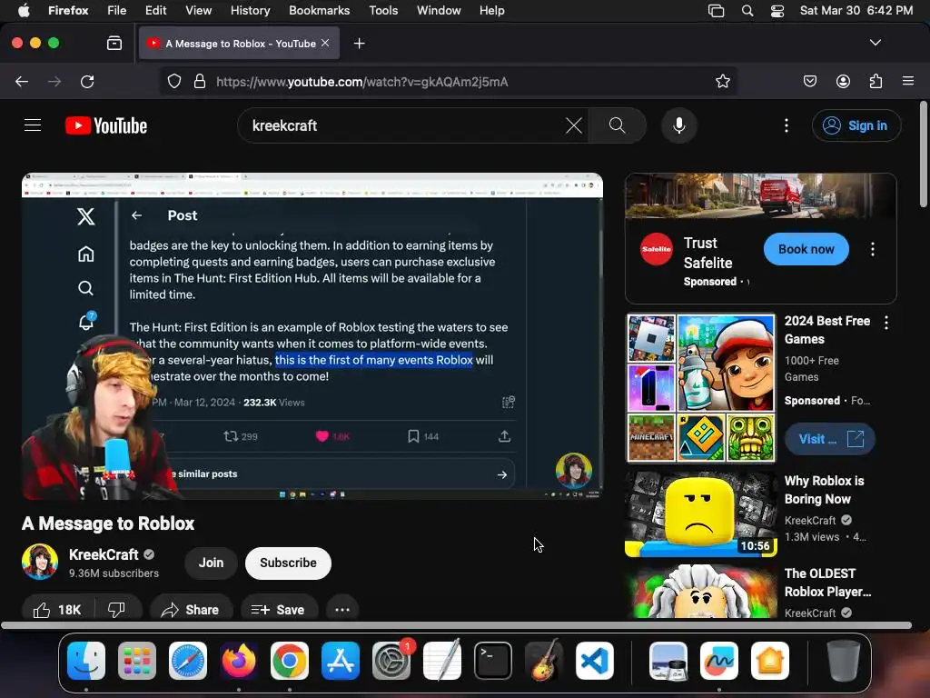
Task: Clear the kreekcraft search text
Action: [x=574, y=125]
